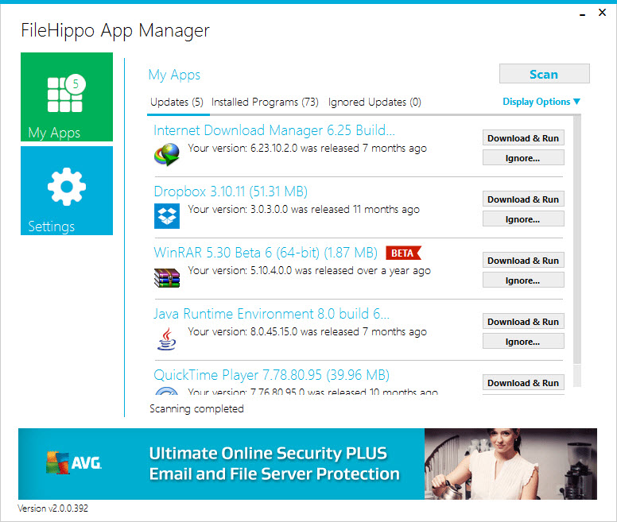Download & Run QuickTime Player update

[x=523, y=383]
